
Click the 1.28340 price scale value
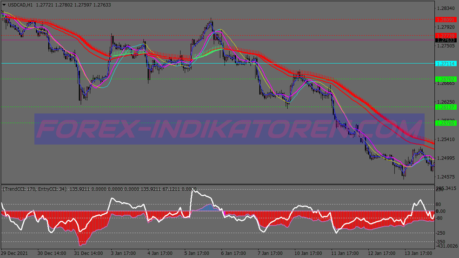(446, 8)
